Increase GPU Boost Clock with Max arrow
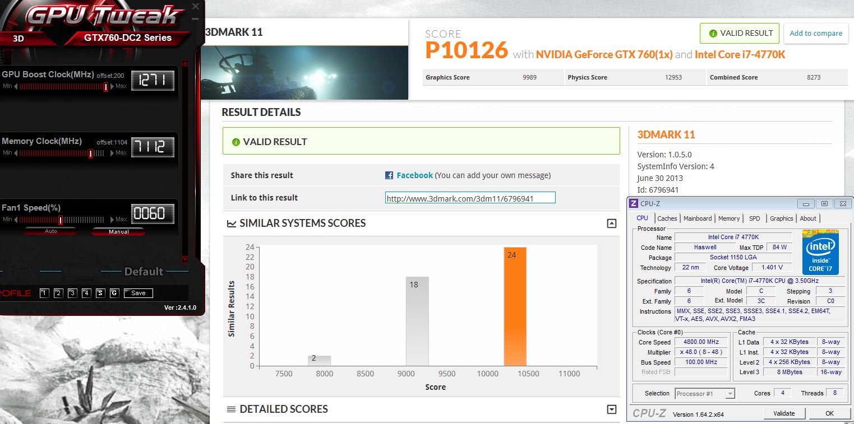The width and height of the screenshot is (854, 424). pyautogui.click(x=112, y=86)
